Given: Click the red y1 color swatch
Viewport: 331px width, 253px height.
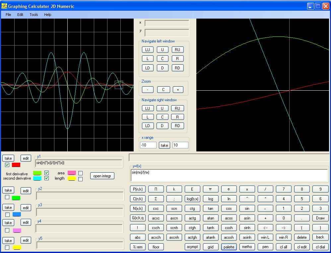Looking at the screenshot, I should (16, 165).
